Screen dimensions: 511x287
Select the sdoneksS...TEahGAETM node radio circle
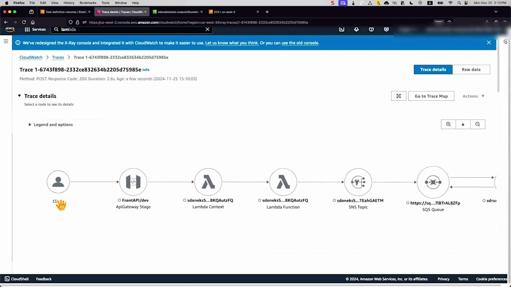pyautogui.click(x=334, y=200)
